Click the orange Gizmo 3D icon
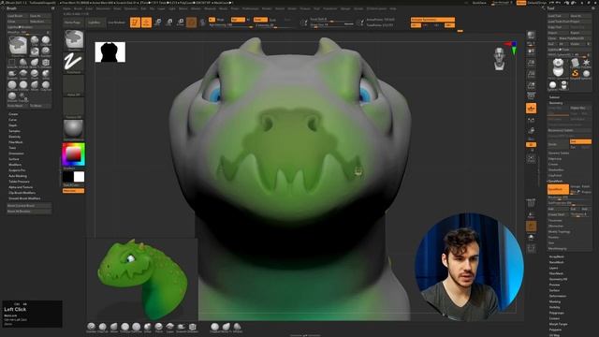 [192, 22]
